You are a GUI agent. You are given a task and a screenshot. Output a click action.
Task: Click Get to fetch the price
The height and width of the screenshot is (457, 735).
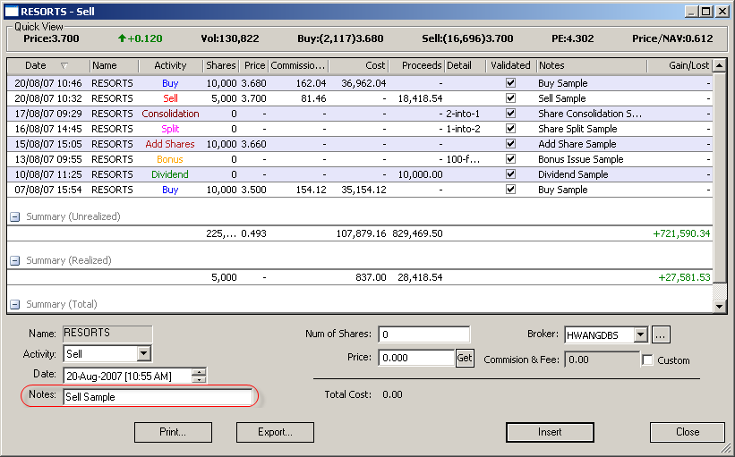coord(465,359)
